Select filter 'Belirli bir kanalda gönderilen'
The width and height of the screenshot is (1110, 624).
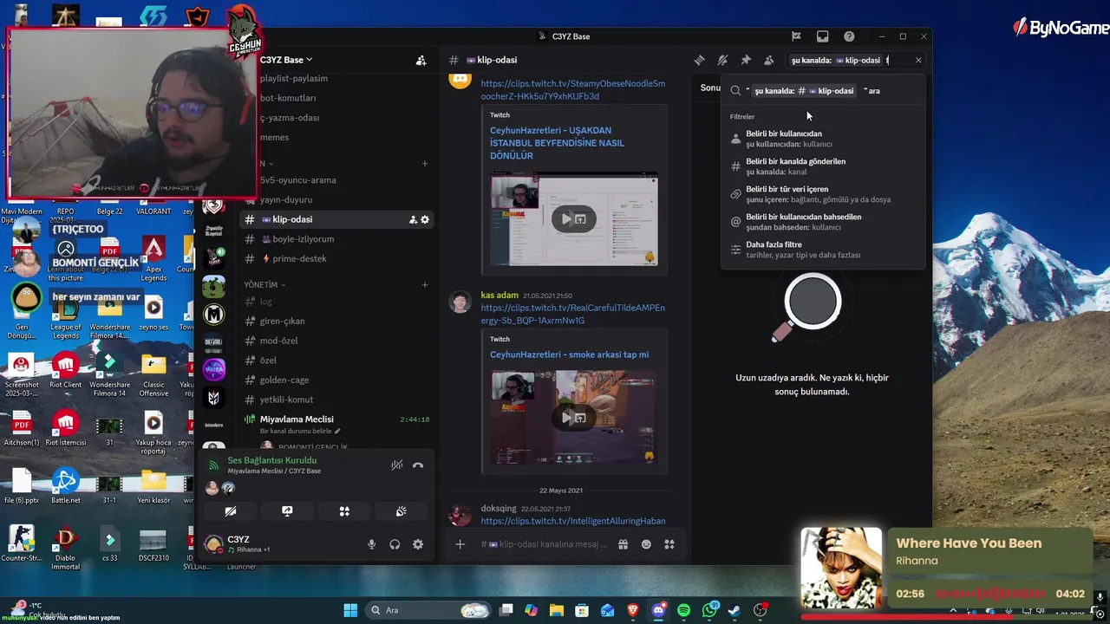coord(823,166)
